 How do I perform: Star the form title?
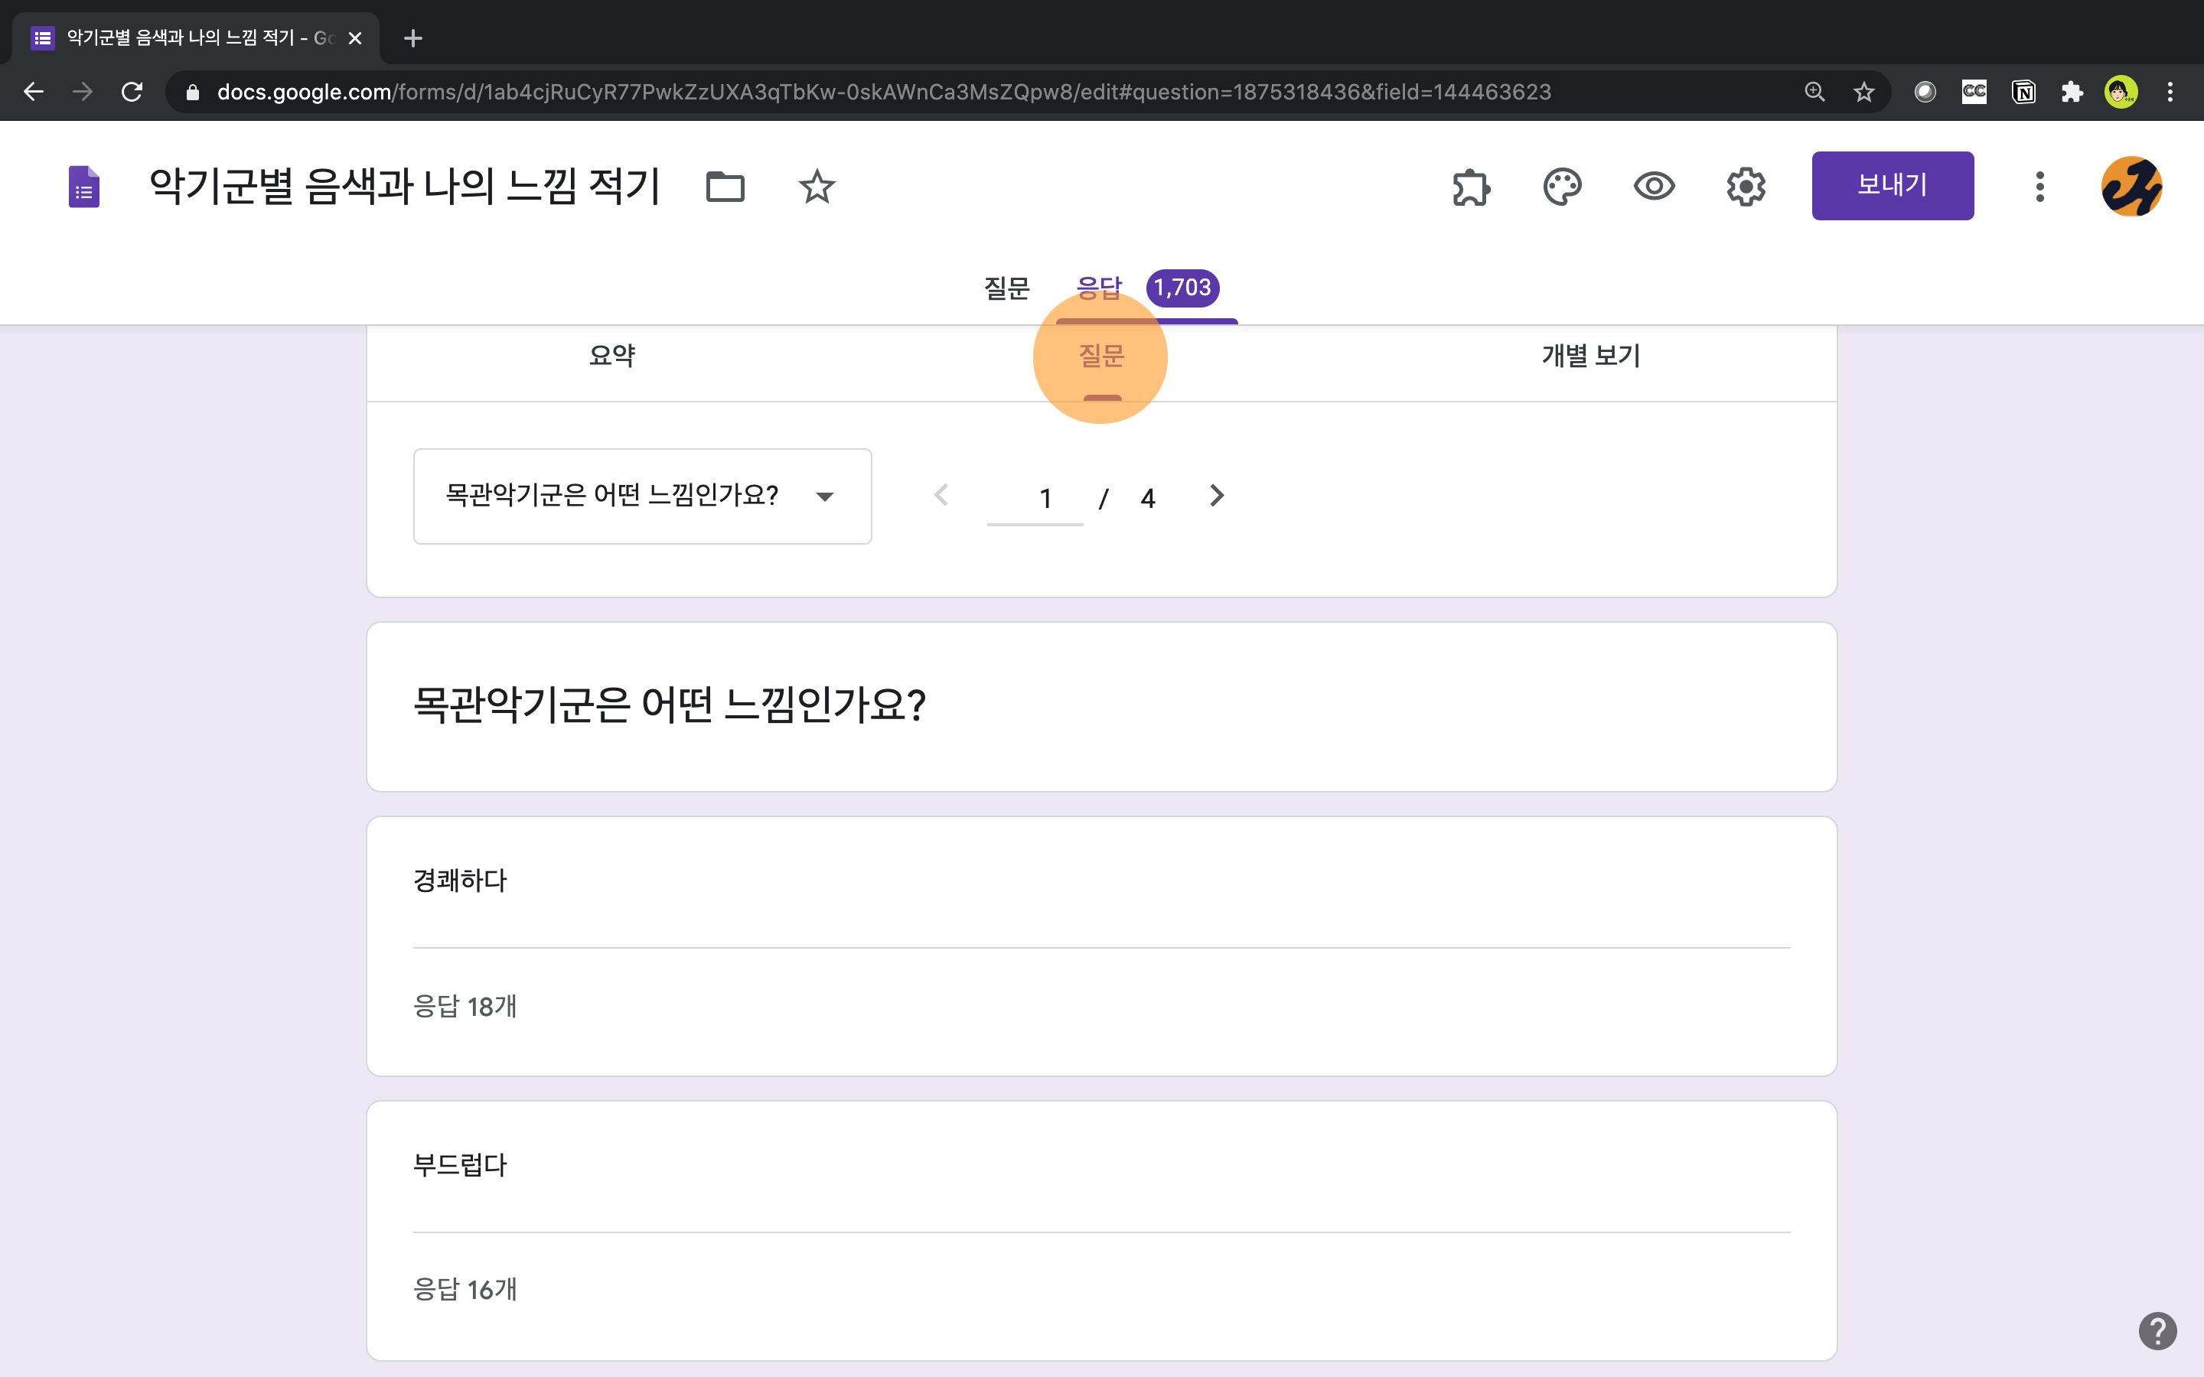click(x=816, y=187)
